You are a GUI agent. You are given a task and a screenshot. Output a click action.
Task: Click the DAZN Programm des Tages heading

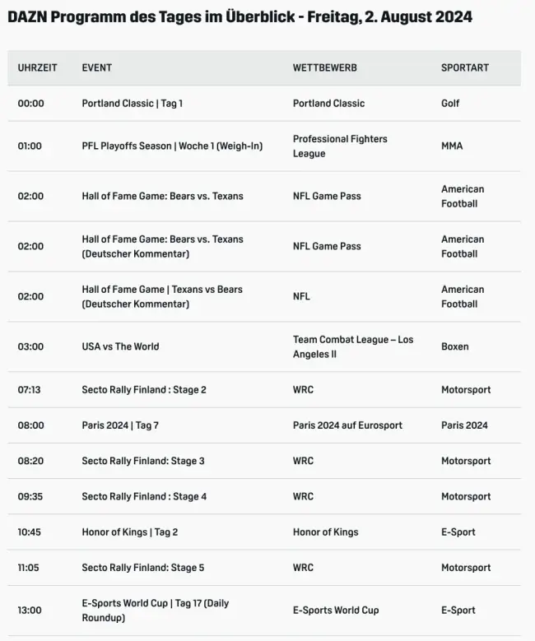(x=240, y=17)
